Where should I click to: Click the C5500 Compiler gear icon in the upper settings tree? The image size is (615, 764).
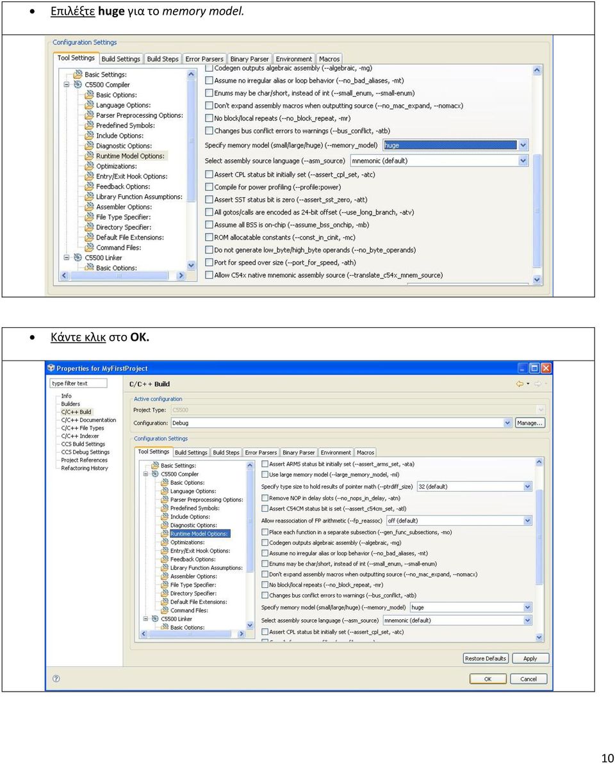click(x=78, y=85)
